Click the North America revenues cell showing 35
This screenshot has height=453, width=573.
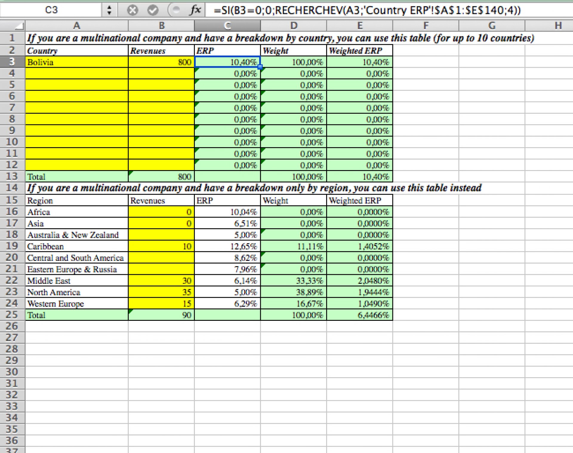point(161,292)
